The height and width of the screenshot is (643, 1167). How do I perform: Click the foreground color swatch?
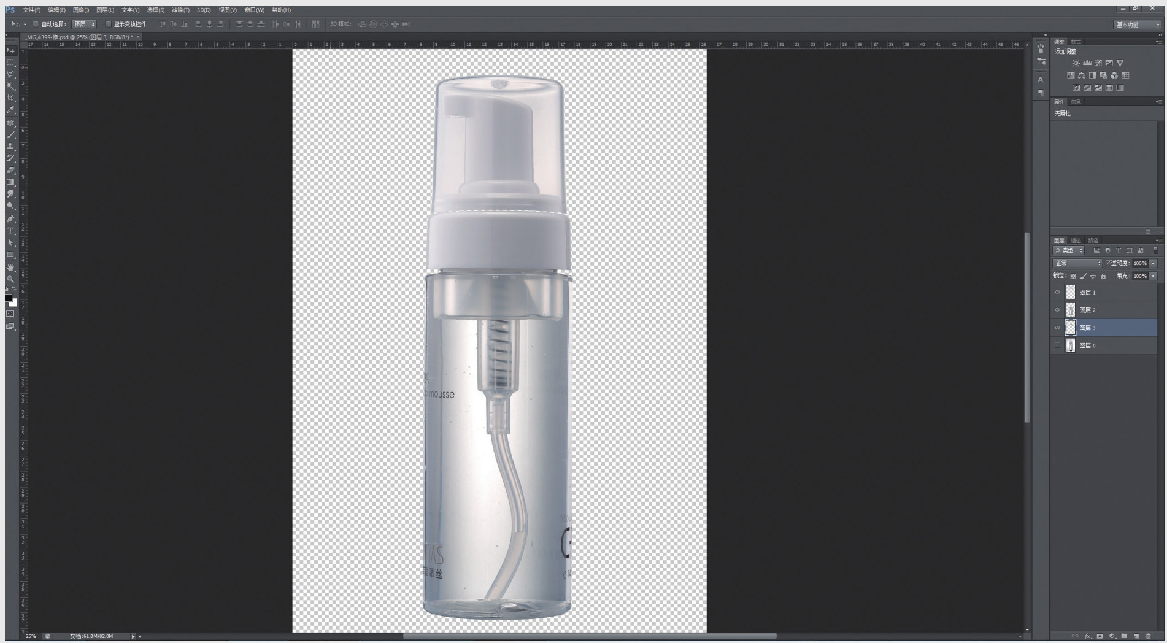[8, 298]
